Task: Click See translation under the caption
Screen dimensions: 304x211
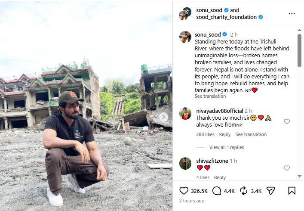Action: (x=210, y=96)
